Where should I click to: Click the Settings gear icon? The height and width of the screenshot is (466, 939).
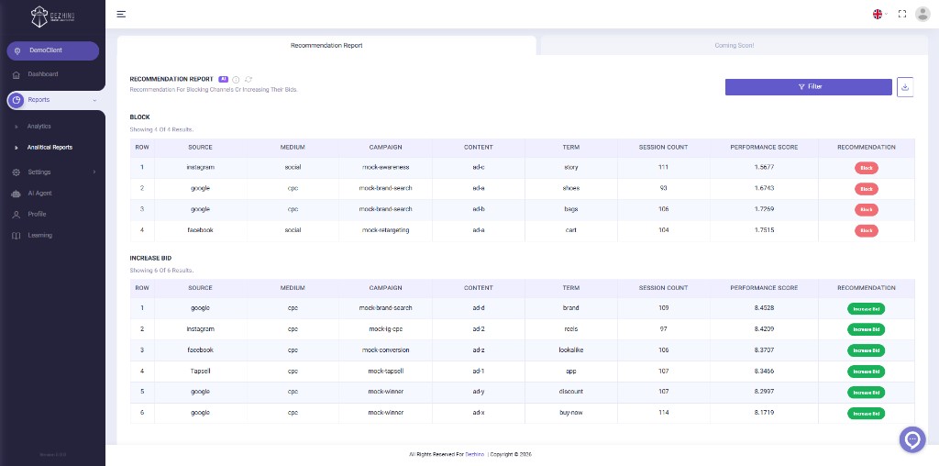click(x=17, y=172)
